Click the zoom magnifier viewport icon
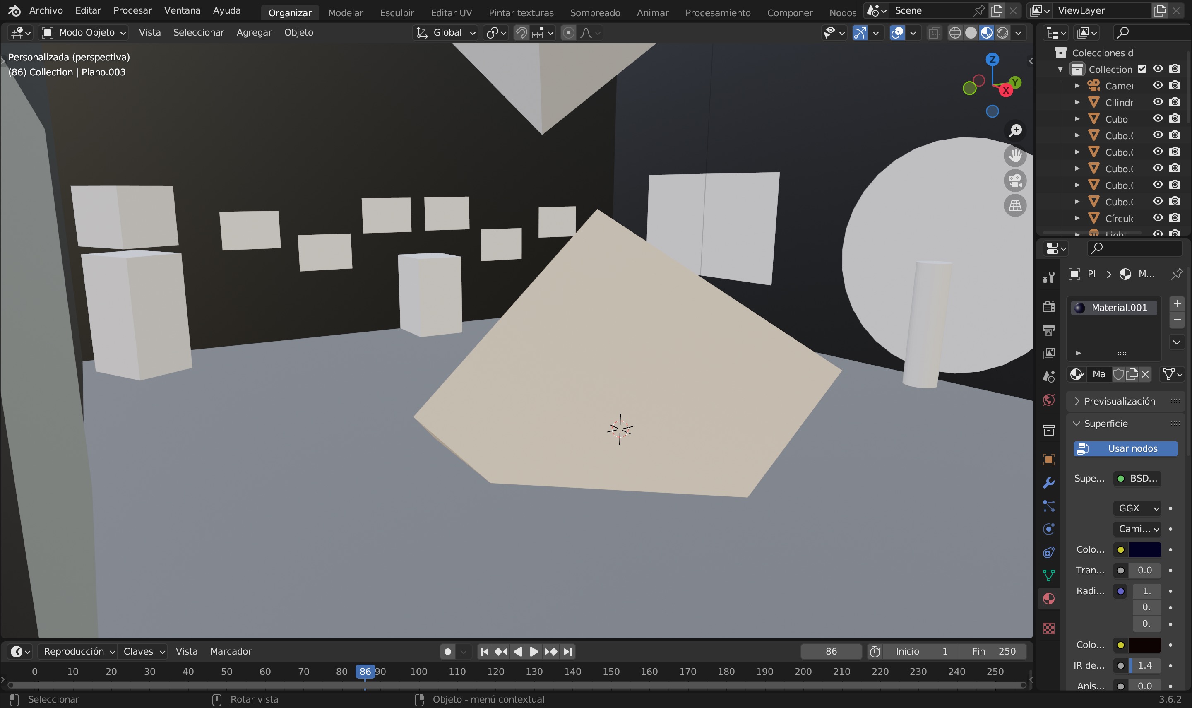Screen dimensions: 1192x708 tap(1015, 130)
